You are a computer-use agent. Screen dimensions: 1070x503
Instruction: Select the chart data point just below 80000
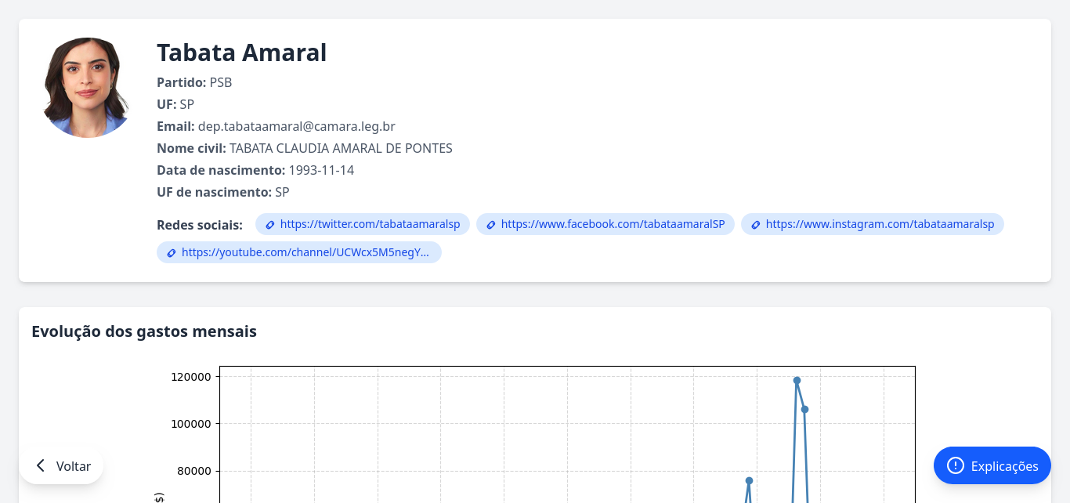pos(749,480)
